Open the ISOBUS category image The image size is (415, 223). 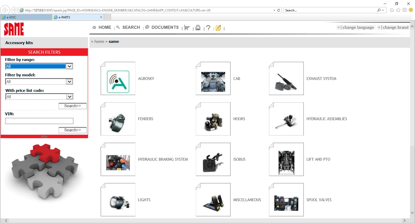(213, 159)
